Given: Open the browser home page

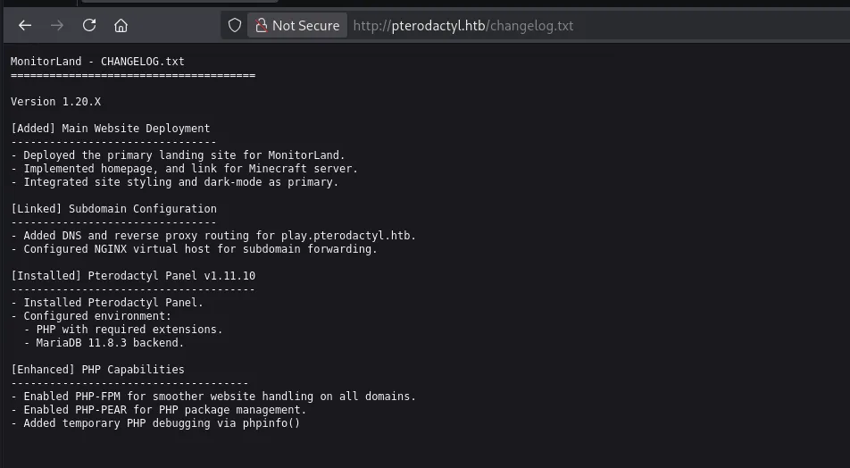Looking at the screenshot, I should tap(121, 26).
